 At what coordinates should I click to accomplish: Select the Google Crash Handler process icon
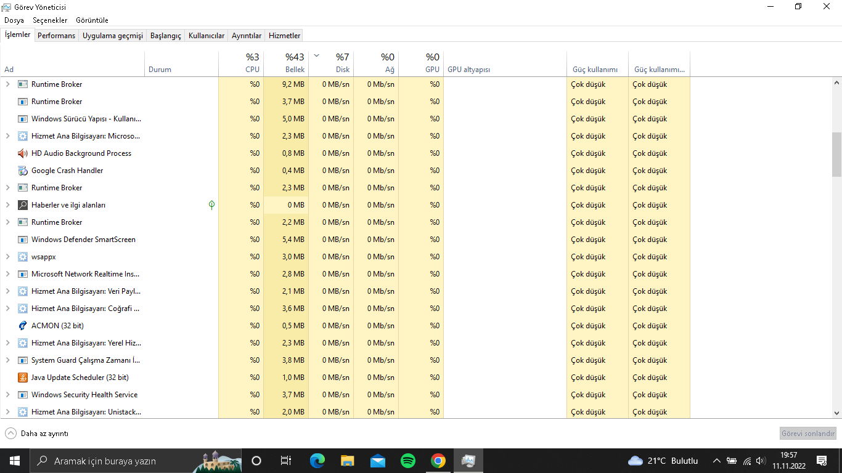tap(23, 171)
